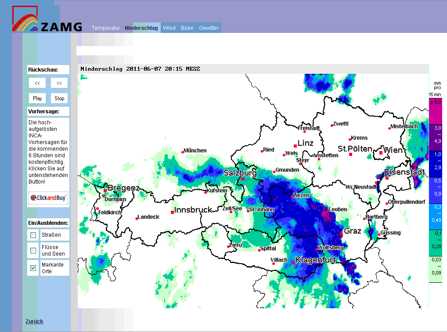Click the Wien marker on the map
Image resolution: width=447 pixels, height=332 pixels.
381,153
